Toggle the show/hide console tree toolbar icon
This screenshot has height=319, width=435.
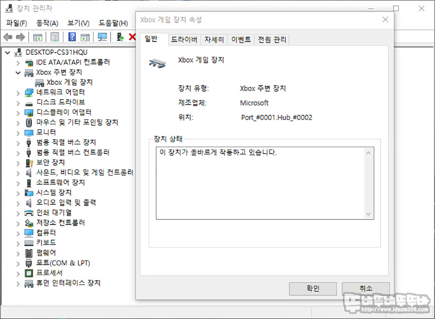pos(38,37)
